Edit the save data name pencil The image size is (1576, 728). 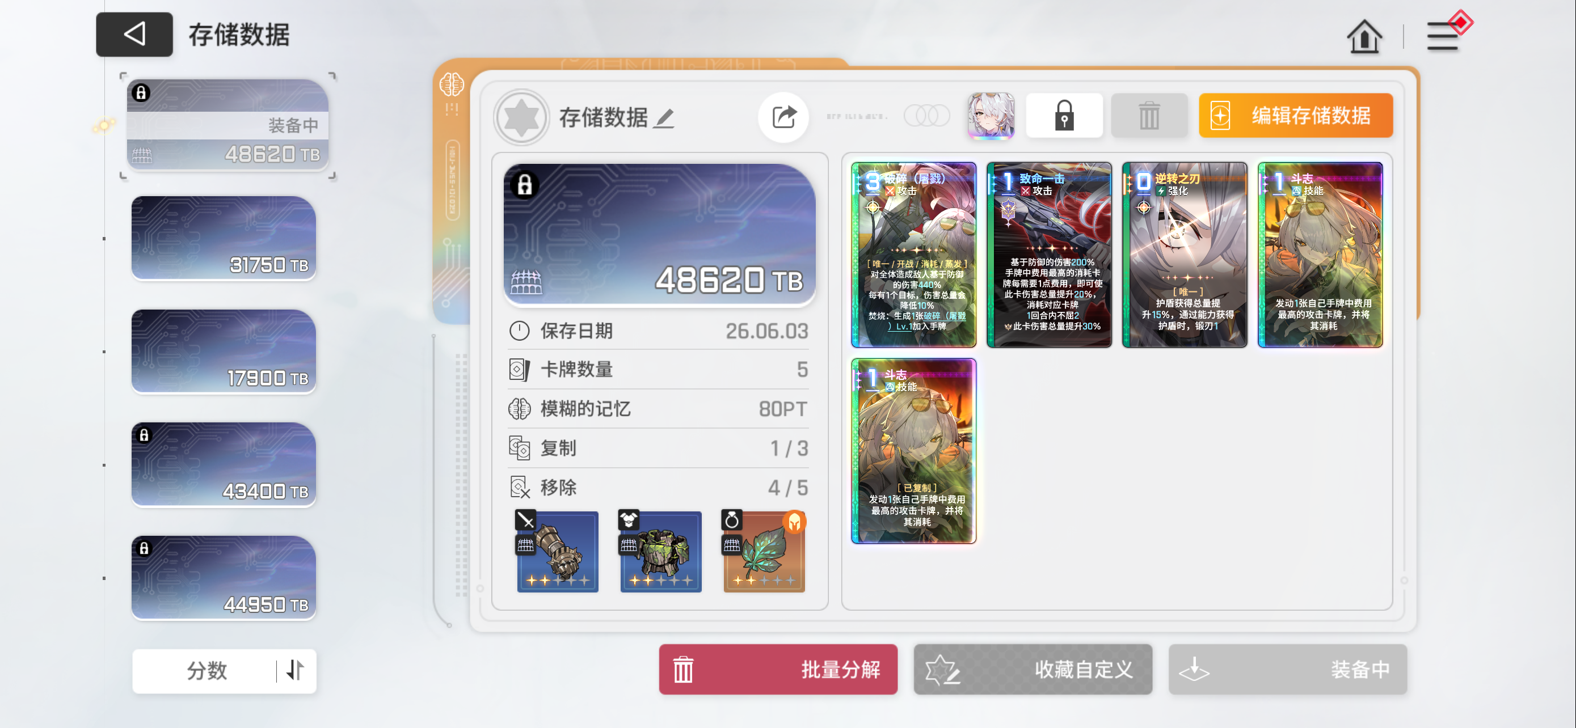point(664,118)
